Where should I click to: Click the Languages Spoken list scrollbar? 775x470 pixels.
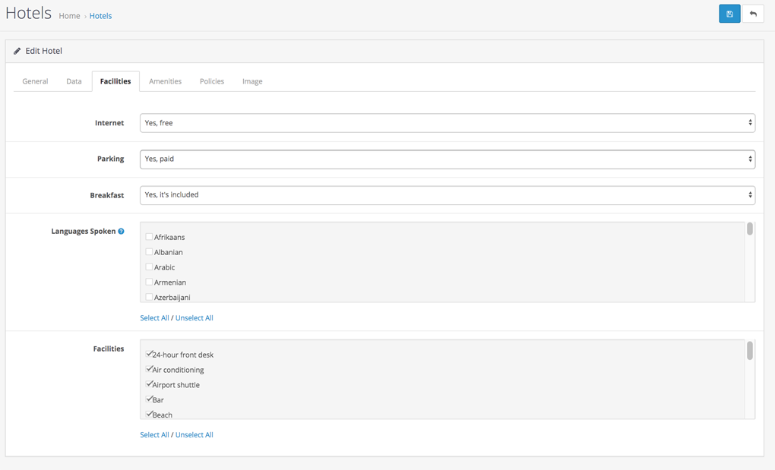pos(750,229)
